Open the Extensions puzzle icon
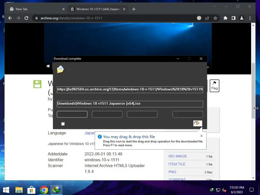This screenshot has height=195, width=260. coord(225,18)
